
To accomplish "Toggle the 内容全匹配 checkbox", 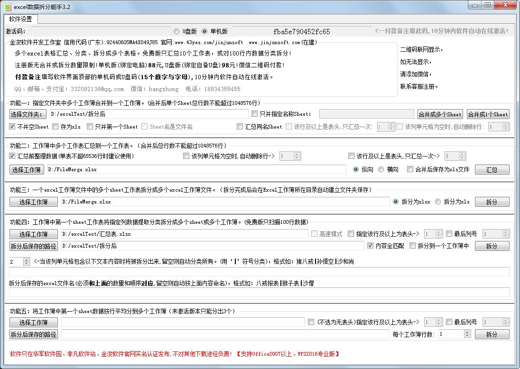I will [x=371, y=246].
